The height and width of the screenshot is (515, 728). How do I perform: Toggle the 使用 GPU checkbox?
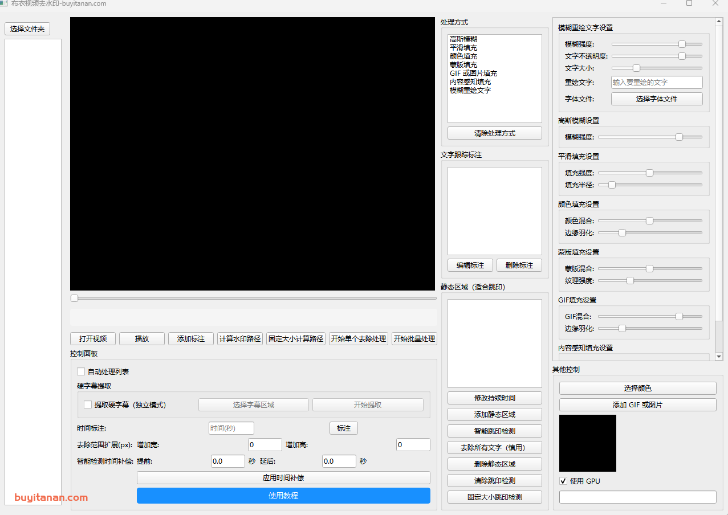pyautogui.click(x=563, y=481)
